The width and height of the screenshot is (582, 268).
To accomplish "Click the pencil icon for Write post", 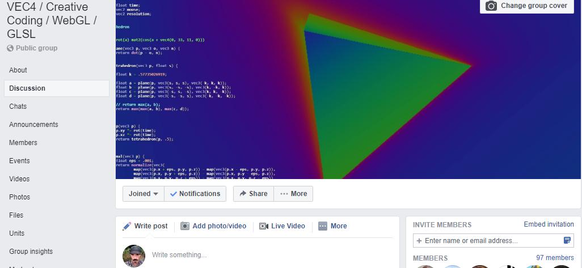I will click(127, 226).
